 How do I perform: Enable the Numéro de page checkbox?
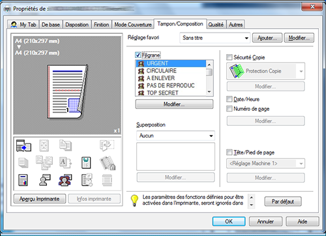[x=230, y=109]
